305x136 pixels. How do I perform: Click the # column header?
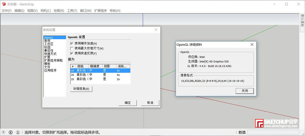(73, 66)
